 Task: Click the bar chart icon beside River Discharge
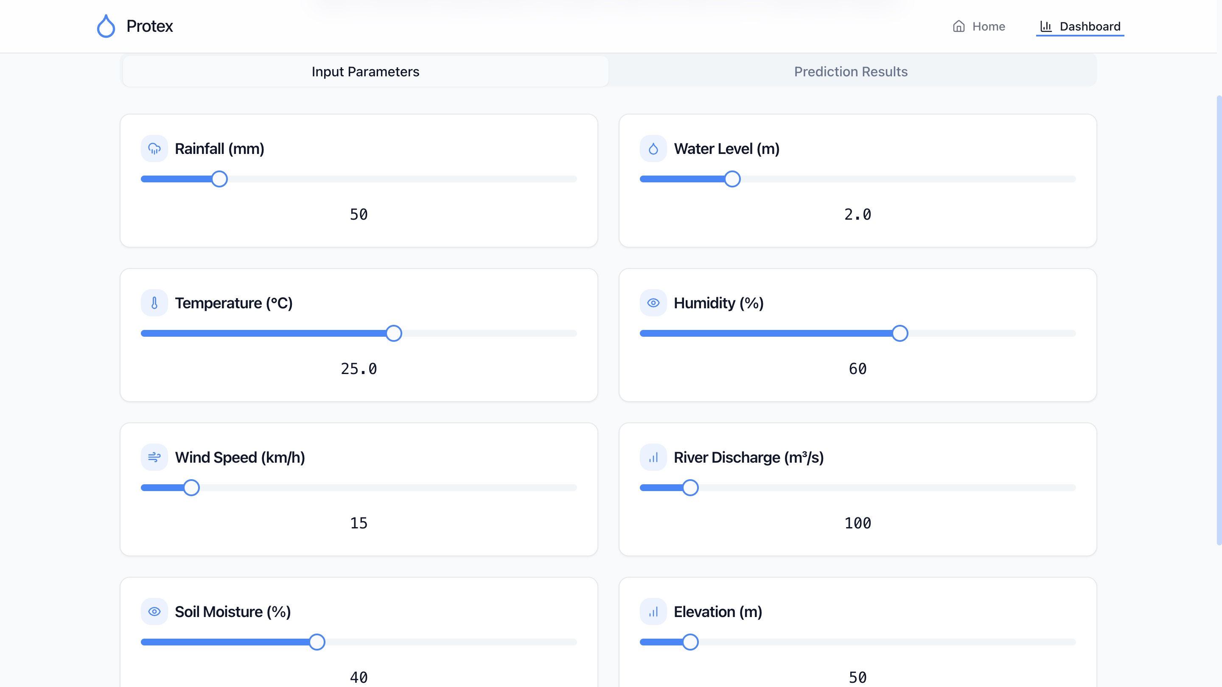[653, 458]
